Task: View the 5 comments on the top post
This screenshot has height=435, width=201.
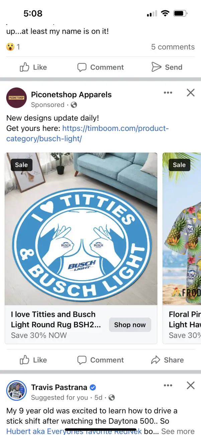Action: click(x=173, y=47)
